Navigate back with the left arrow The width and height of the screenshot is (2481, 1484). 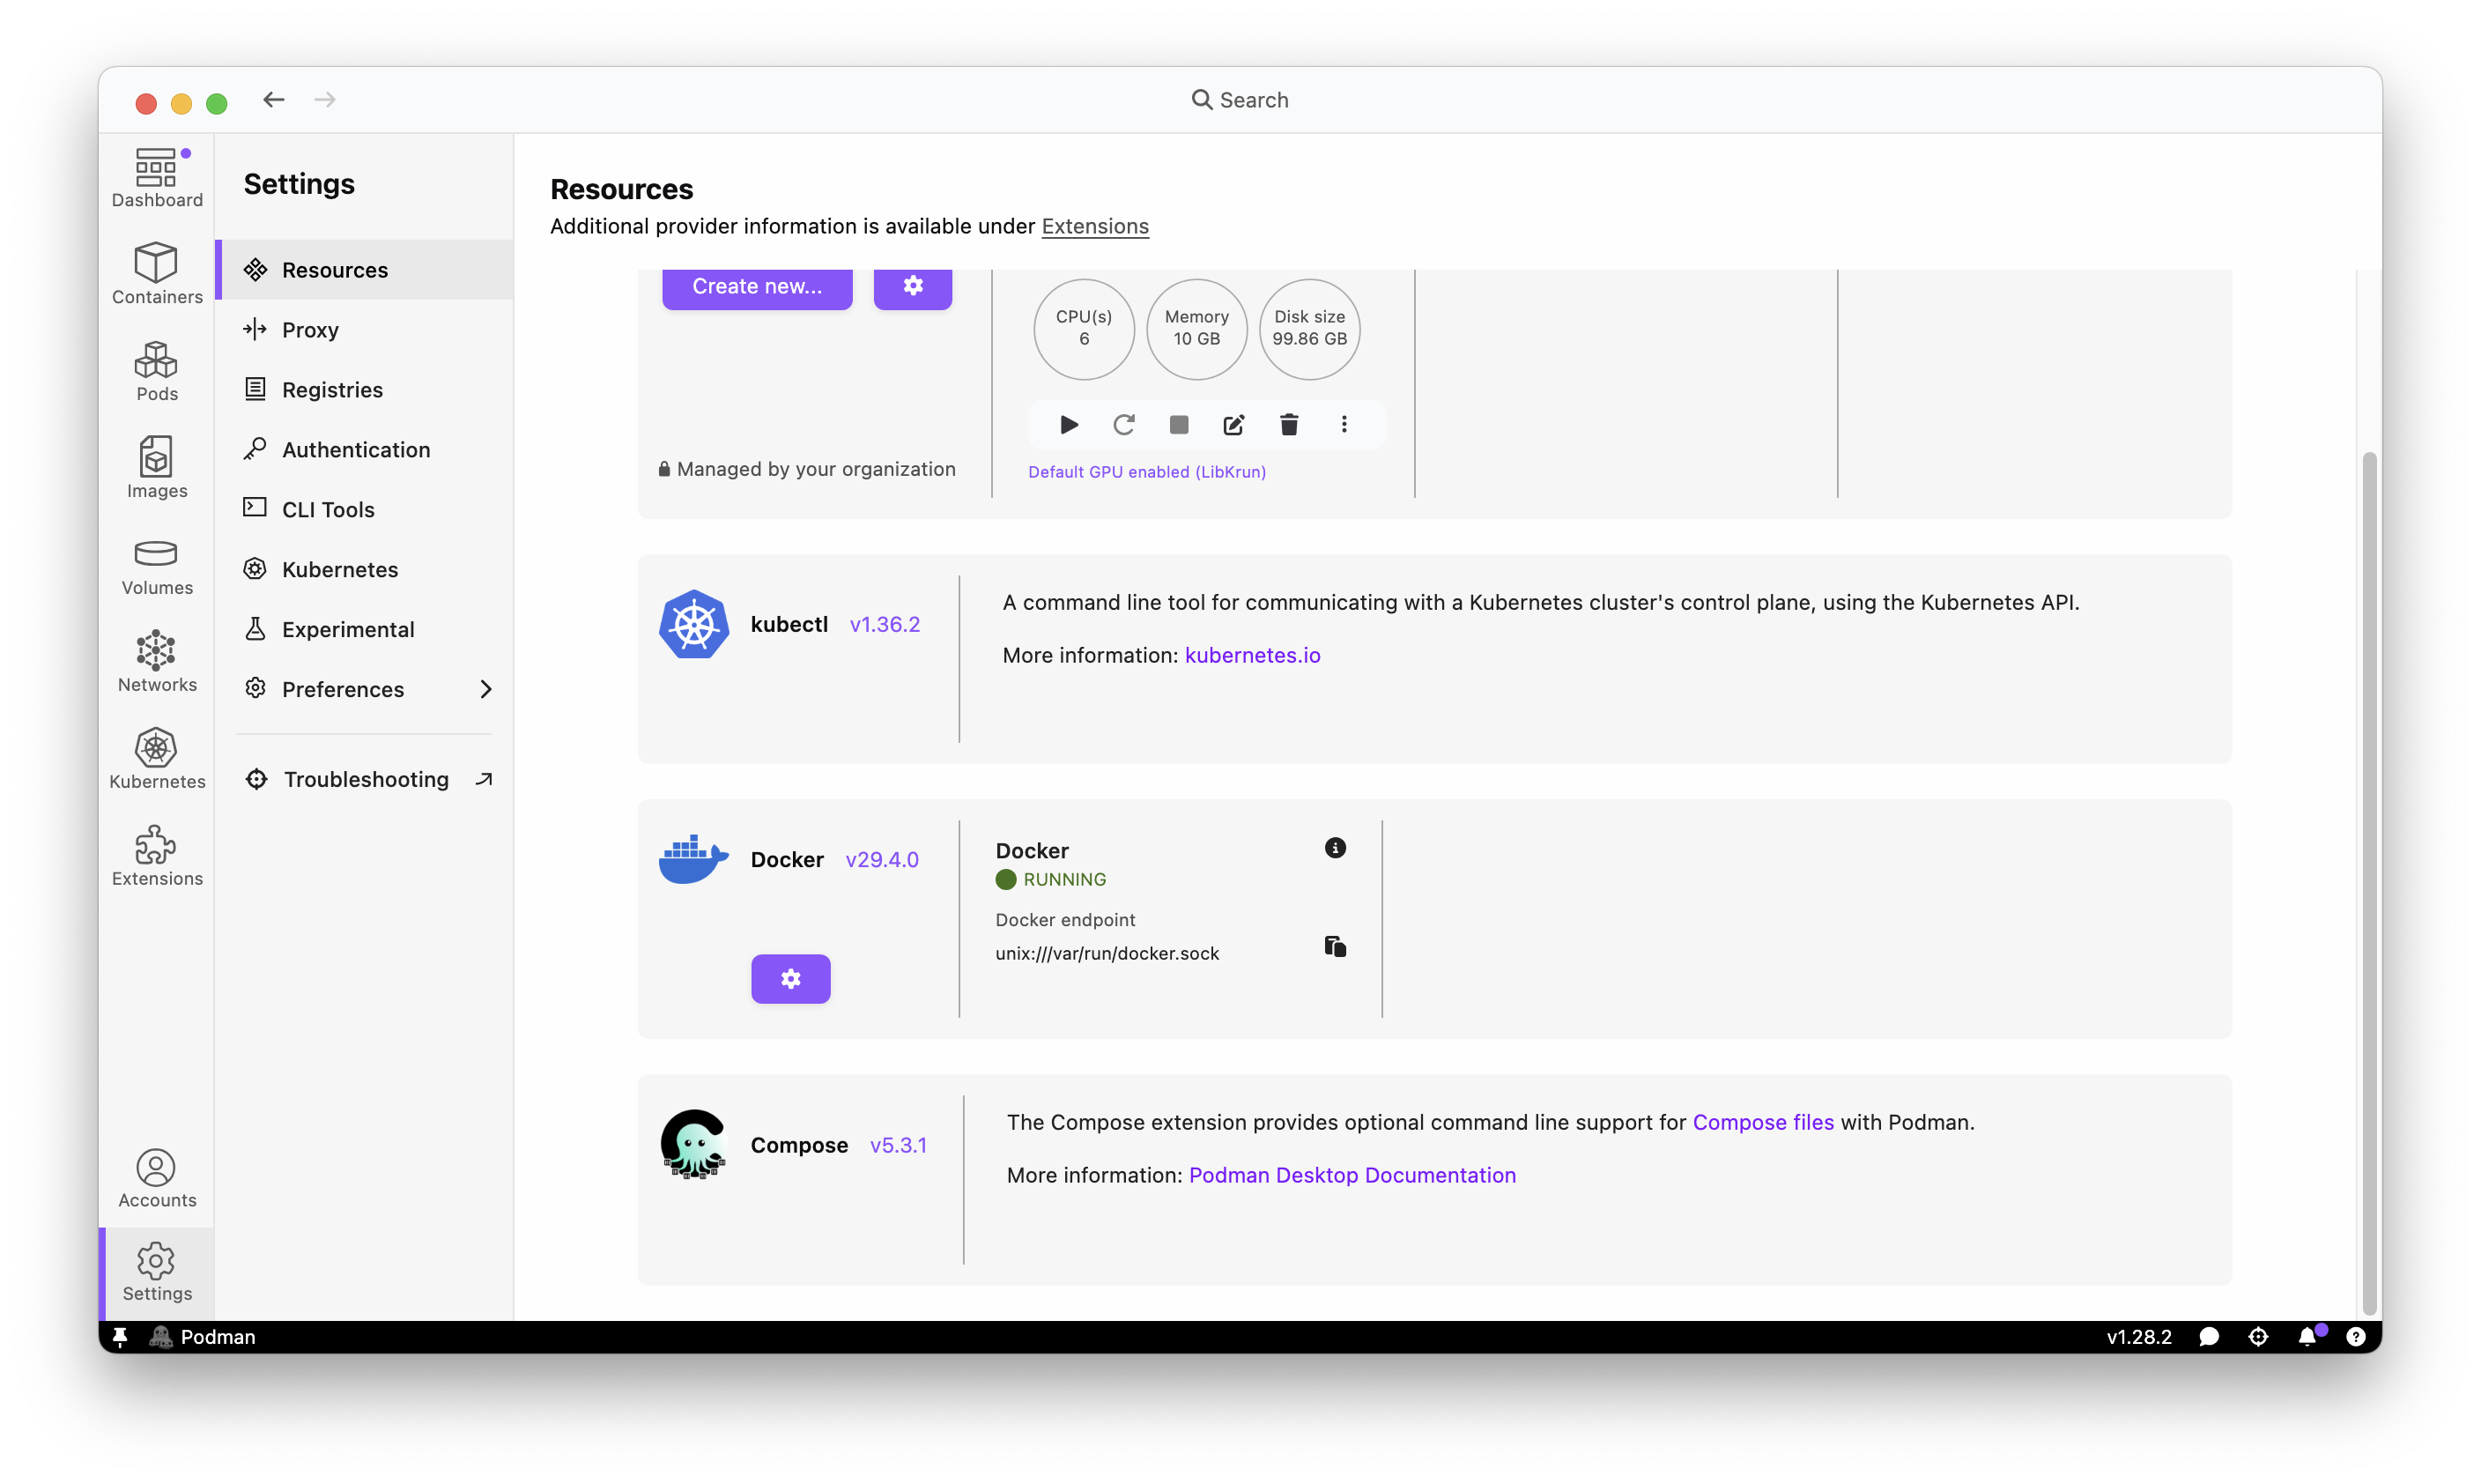coord(274,100)
